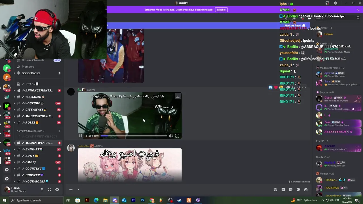Open the BOOSTER channel
The image size is (363, 204).
point(39,175)
